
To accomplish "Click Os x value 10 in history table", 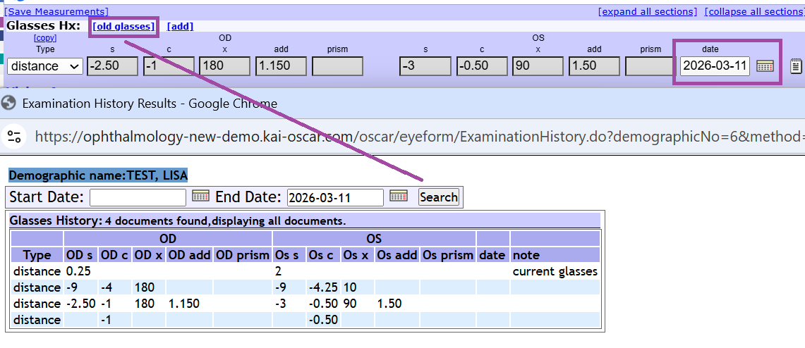I will [x=349, y=287].
